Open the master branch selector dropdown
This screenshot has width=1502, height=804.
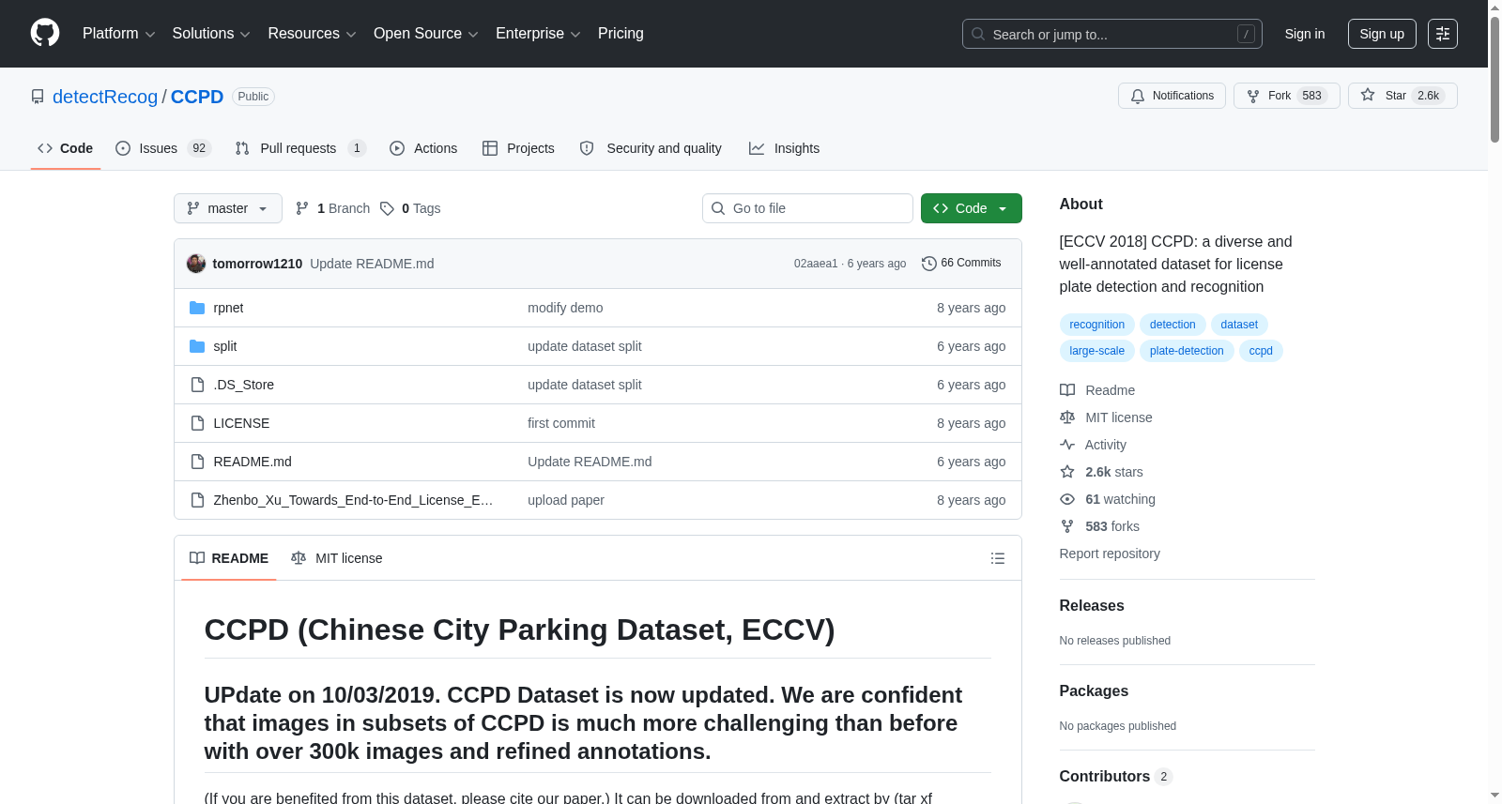pyautogui.click(x=228, y=208)
